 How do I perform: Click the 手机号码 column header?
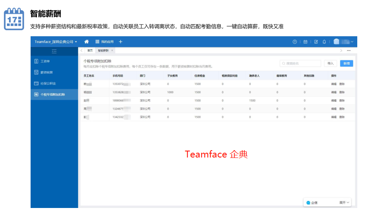tap(118, 76)
